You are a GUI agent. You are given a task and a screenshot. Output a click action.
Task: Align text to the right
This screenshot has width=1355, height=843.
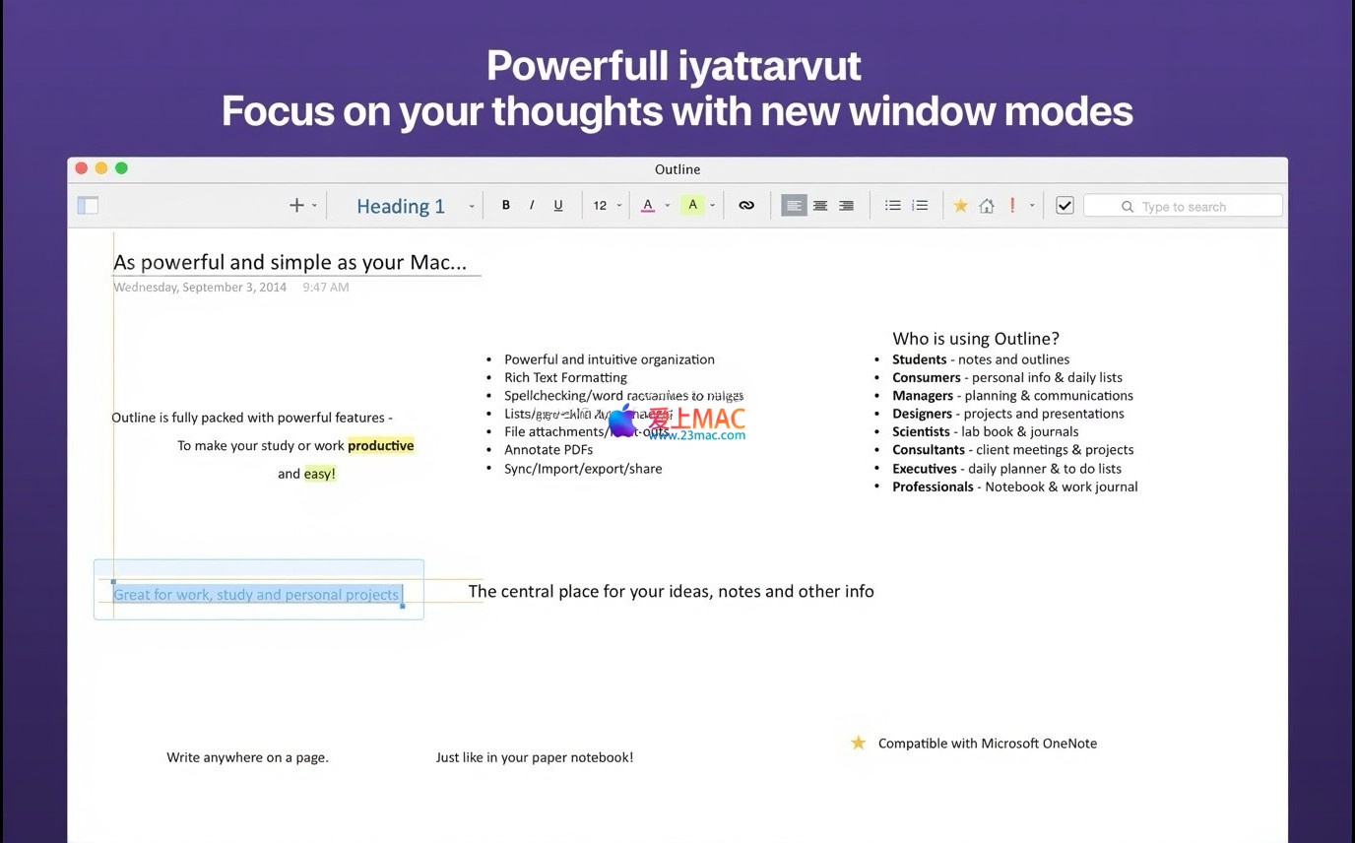coord(846,205)
